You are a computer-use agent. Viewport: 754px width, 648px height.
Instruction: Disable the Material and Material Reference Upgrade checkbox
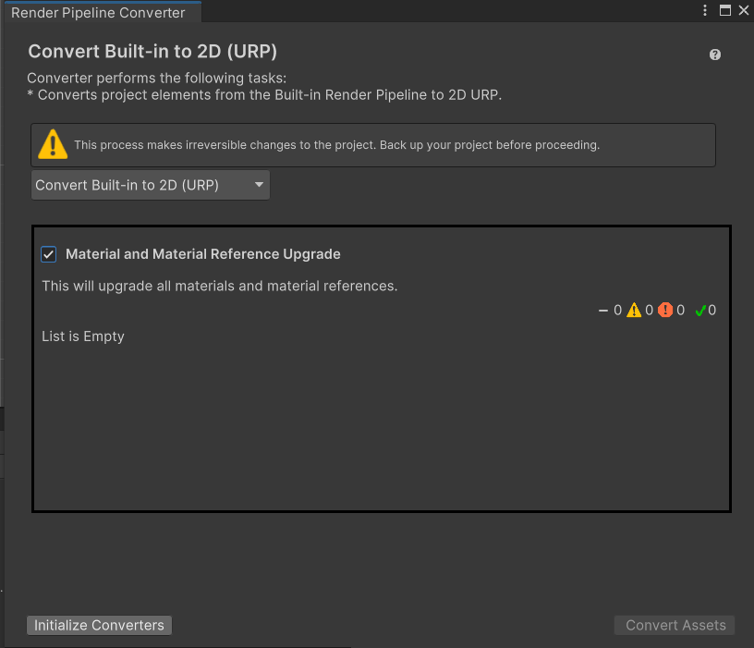click(x=48, y=253)
